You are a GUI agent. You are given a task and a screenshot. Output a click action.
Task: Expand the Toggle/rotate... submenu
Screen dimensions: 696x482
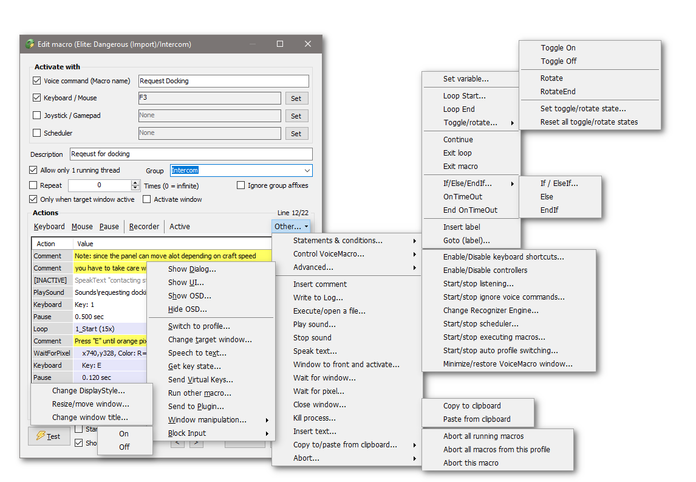[471, 123]
